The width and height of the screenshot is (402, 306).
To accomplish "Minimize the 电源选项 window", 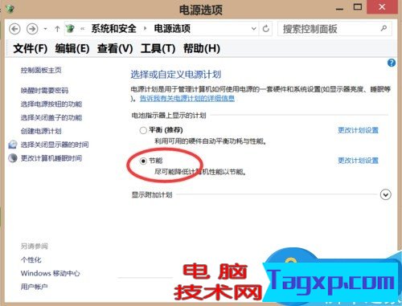I will point(339,9).
